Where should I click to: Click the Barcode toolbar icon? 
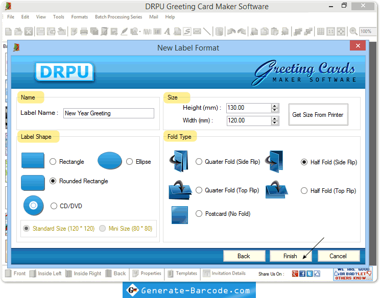click(x=157, y=32)
